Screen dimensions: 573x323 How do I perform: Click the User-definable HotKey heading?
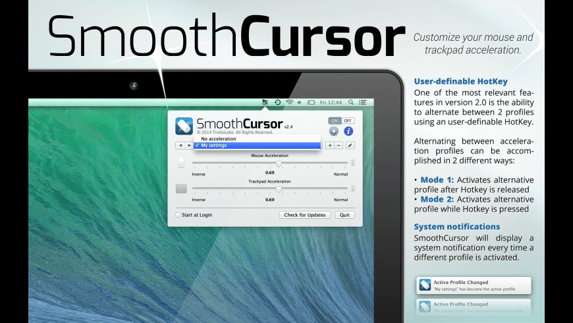461,81
